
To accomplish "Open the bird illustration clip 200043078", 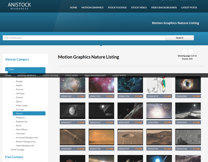I will 159,85.
